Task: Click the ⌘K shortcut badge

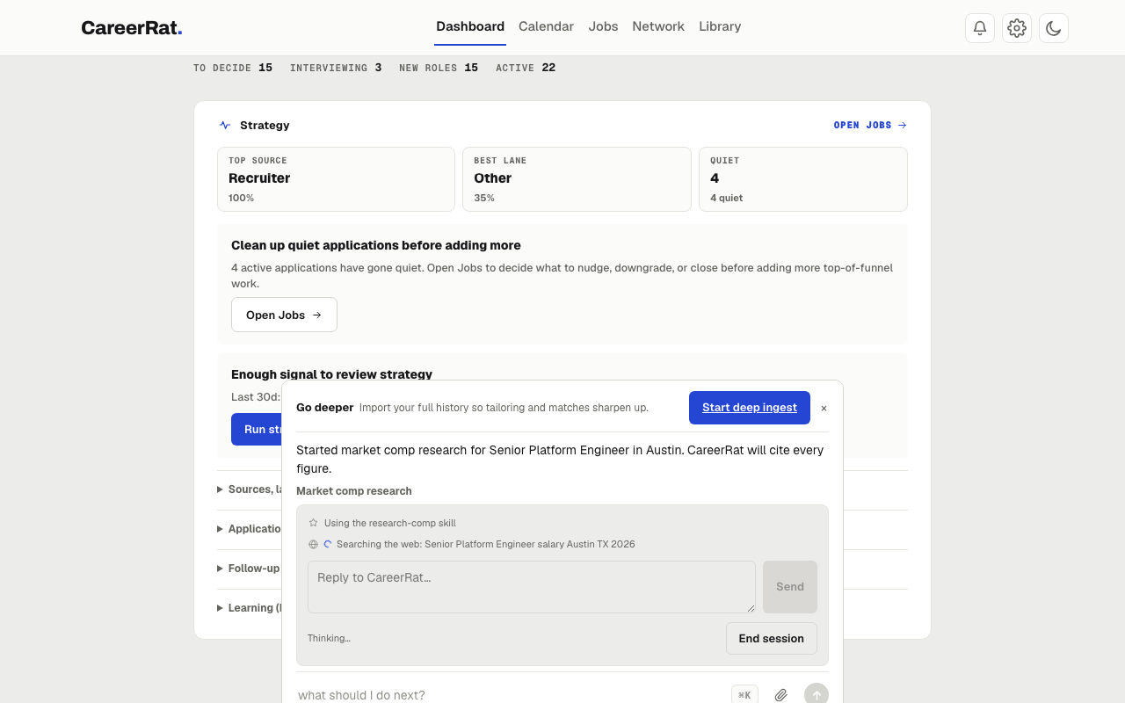Action: click(x=744, y=695)
